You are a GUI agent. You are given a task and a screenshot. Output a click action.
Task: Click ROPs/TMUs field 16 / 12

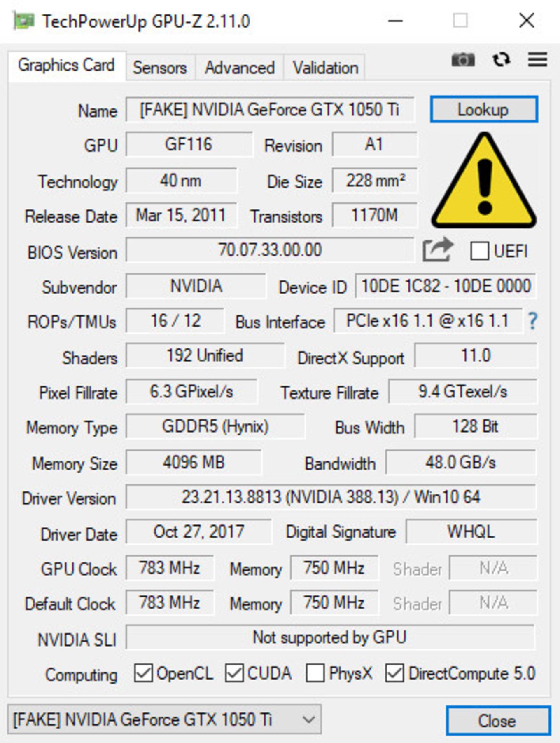click(175, 321)
